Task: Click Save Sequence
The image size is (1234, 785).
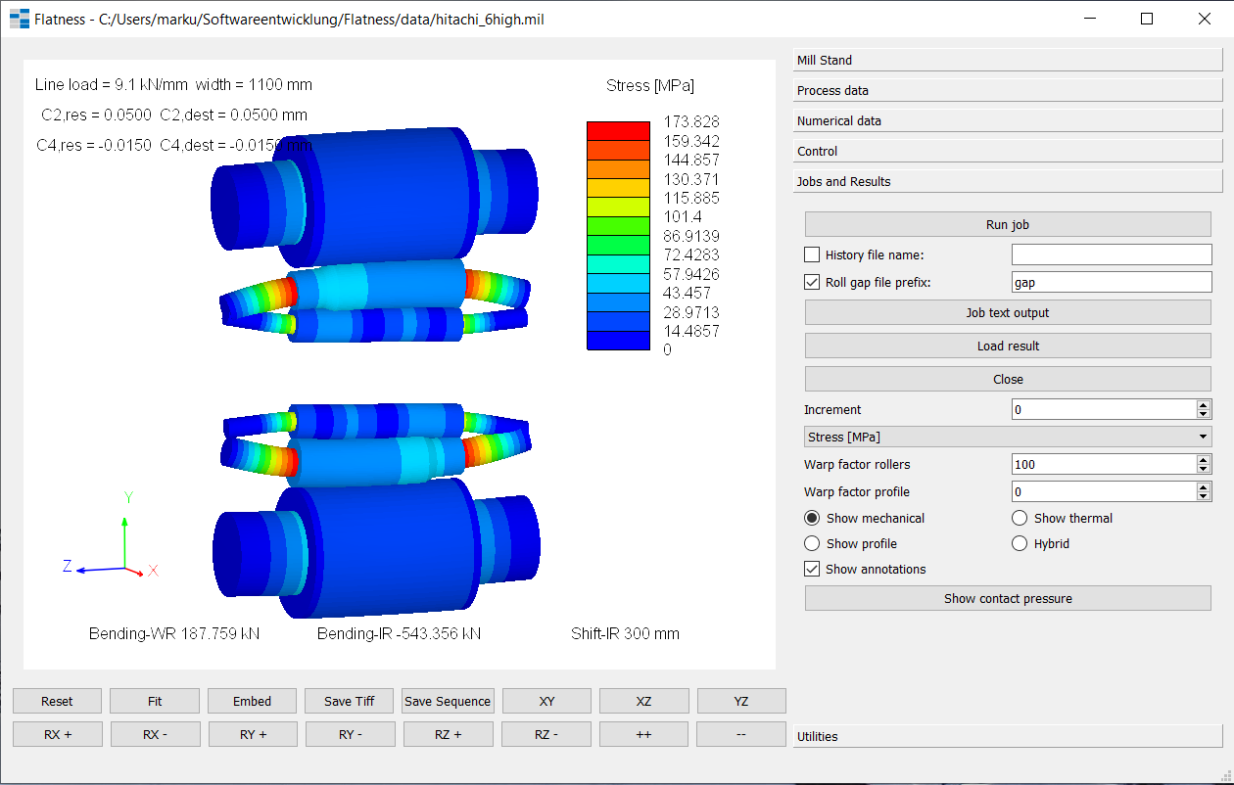Action: [x=448, y=701]
